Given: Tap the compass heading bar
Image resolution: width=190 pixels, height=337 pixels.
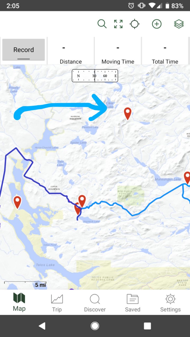Looking at the screenshot, I should coord(95,76).
